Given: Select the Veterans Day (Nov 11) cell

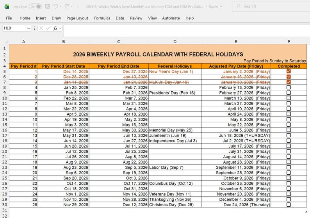Looking at the screenshot, I should click(x=175, y=194).
